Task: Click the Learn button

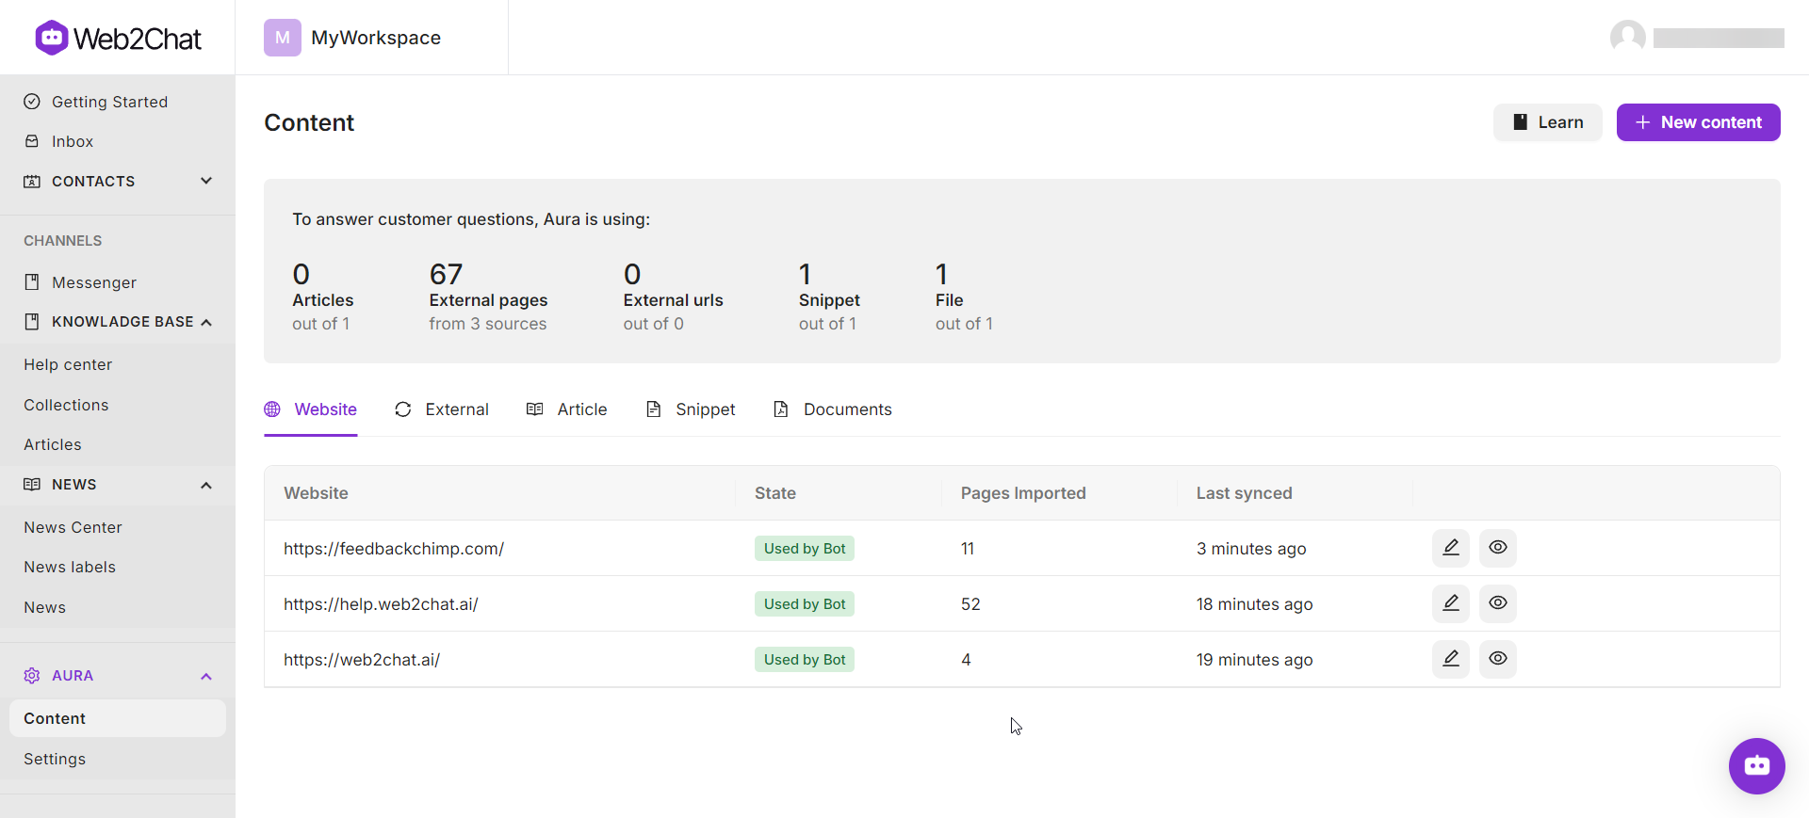Action: 1548,122
